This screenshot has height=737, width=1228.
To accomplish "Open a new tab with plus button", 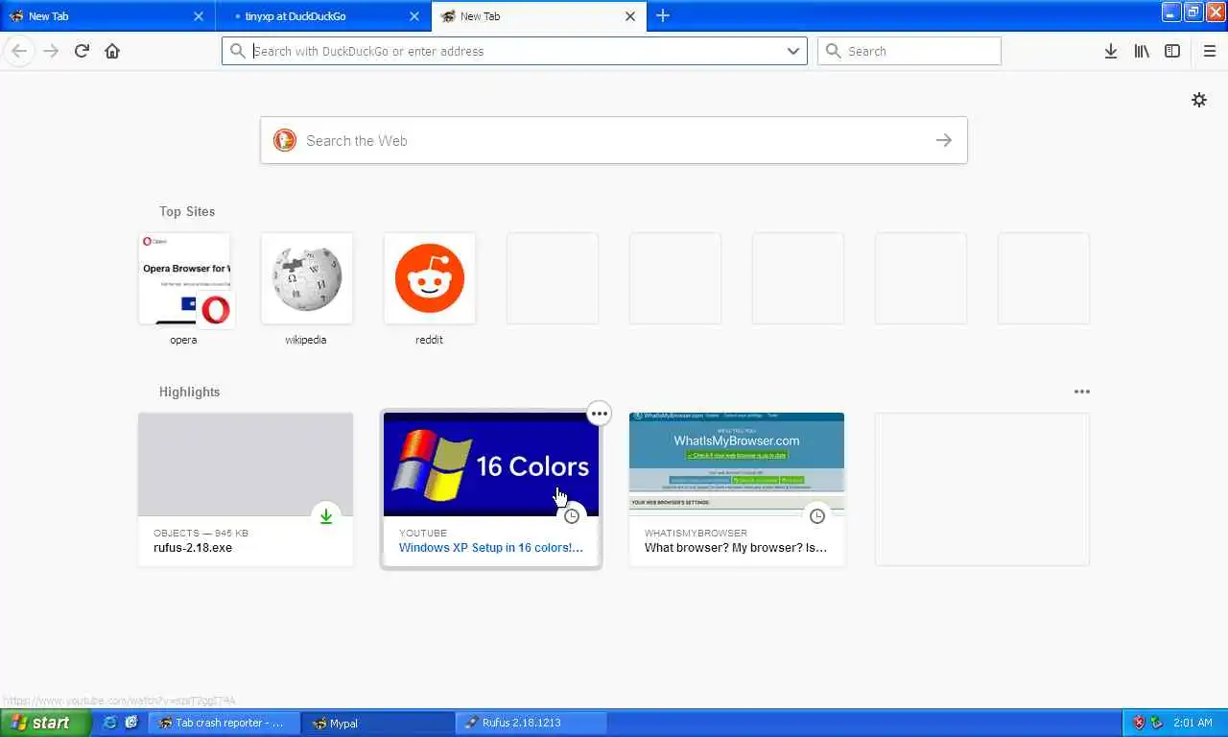I will pyautogui.click(x=663, y=15).
